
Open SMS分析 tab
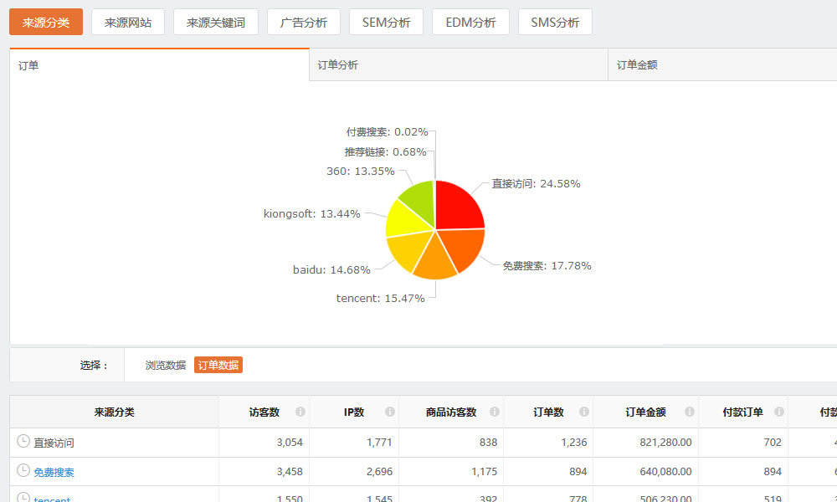coord(555,23)
